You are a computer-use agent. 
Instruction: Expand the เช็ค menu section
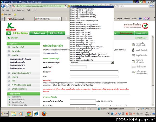coord(9,81)
